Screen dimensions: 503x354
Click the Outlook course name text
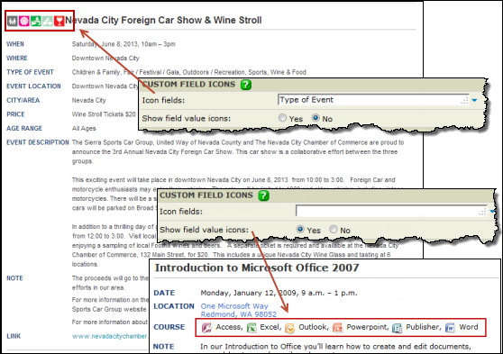pyautogui.click(x=314, y=327)
